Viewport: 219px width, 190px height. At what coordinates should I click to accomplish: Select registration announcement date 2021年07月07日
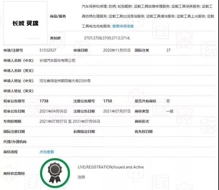(x=117, y=111)
